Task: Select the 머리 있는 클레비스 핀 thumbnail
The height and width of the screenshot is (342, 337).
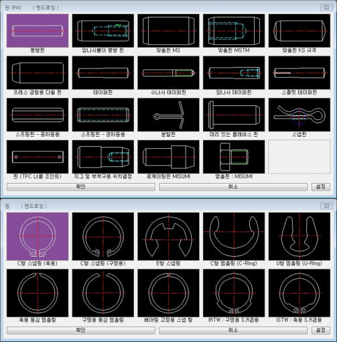Action: 234,115
